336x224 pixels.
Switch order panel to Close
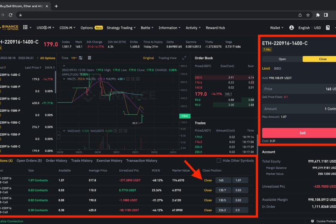pos(319,59)
